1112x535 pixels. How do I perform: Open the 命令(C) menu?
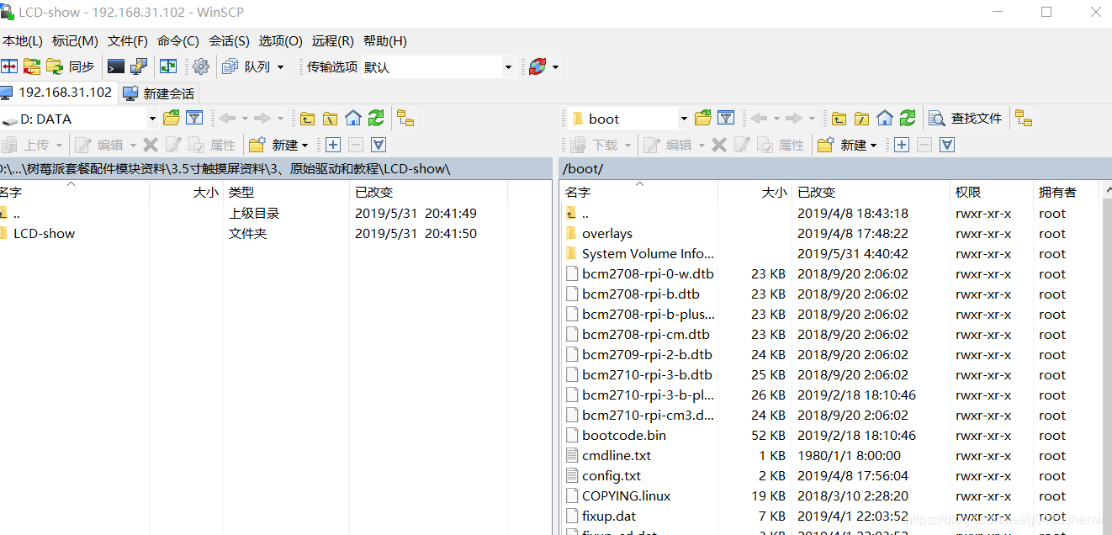click(178, 40)
